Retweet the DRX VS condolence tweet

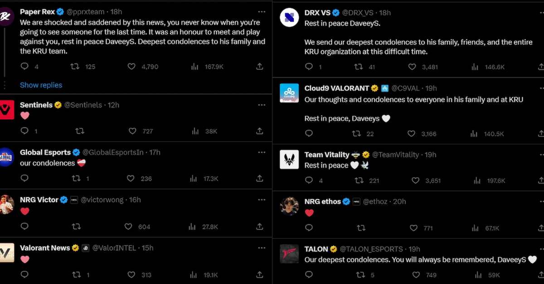[358, 66]
